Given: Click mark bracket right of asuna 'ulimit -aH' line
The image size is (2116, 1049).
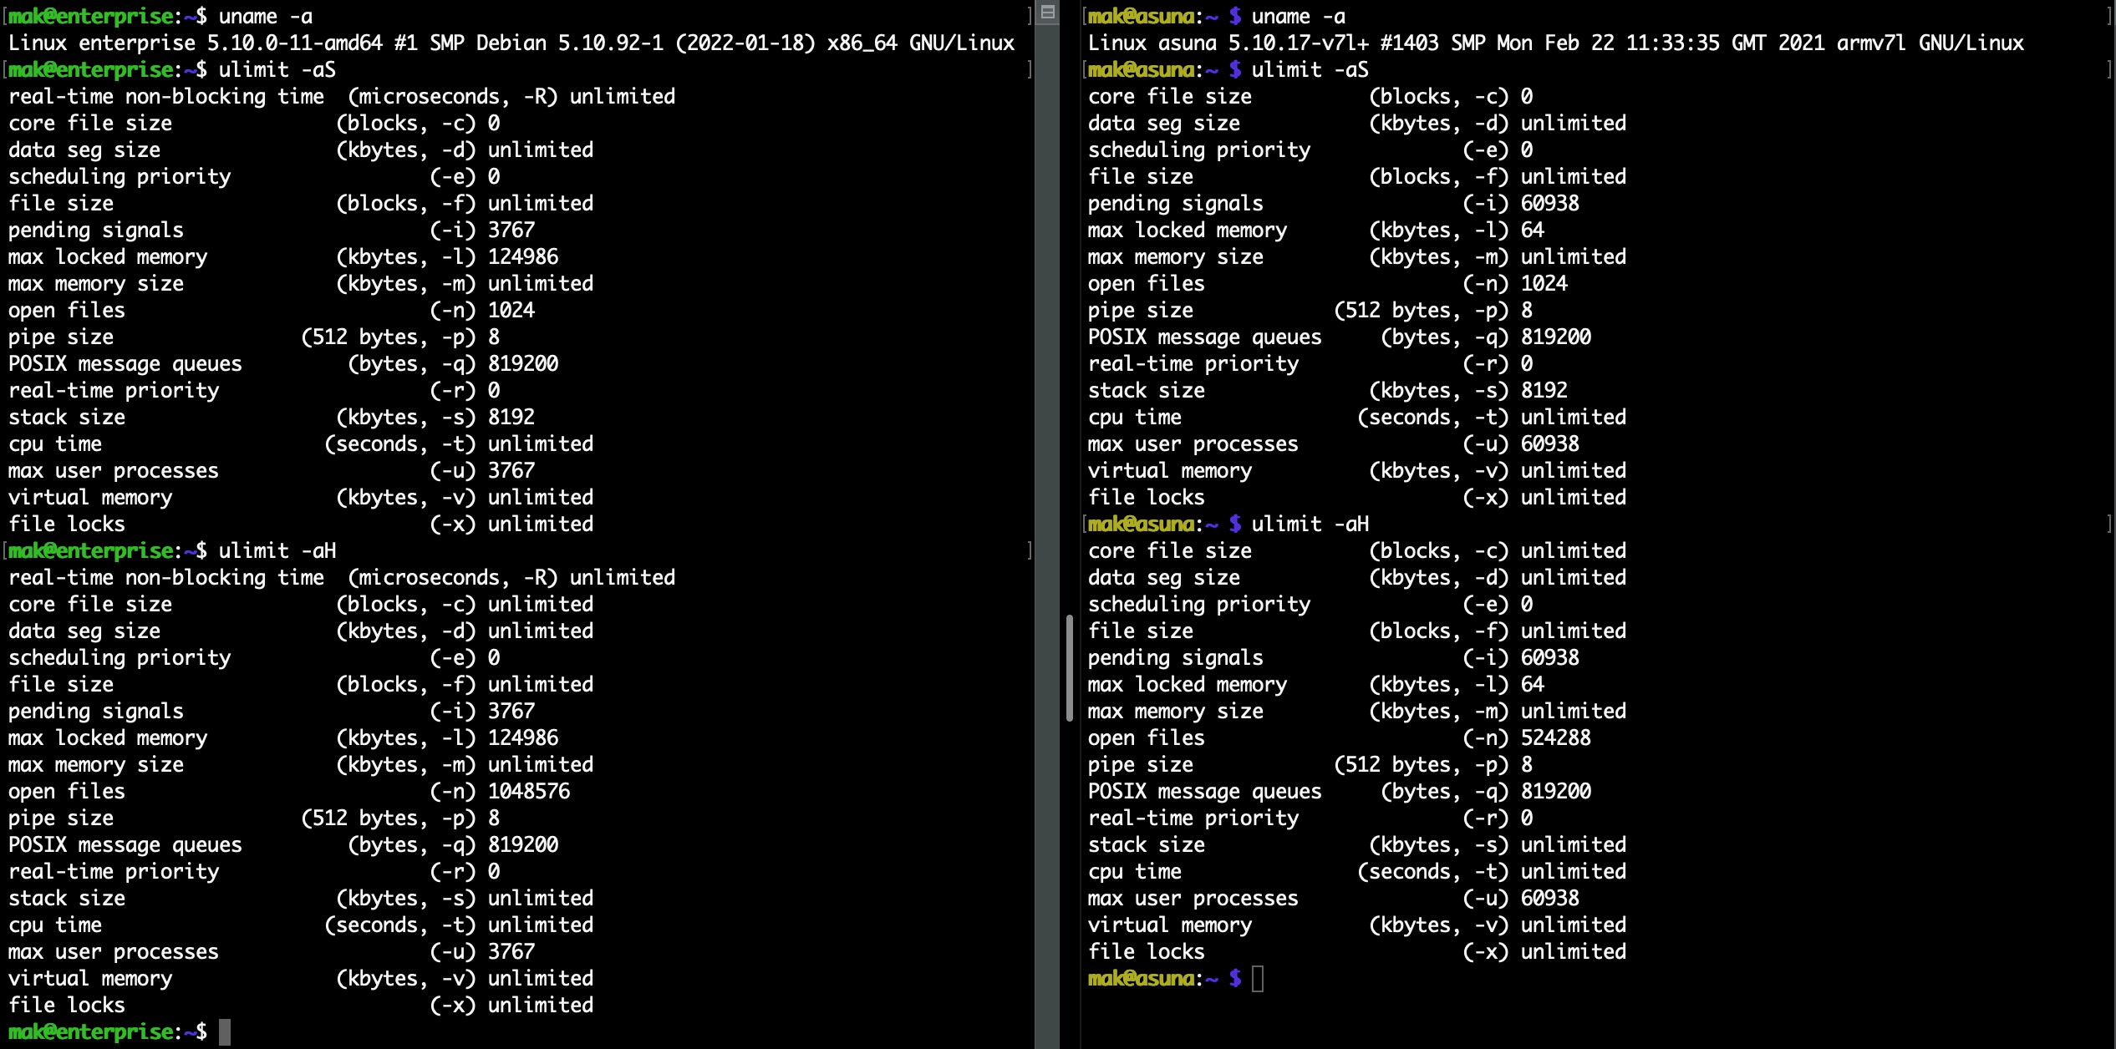Looking at the screenshot, I should [2109, 524].
